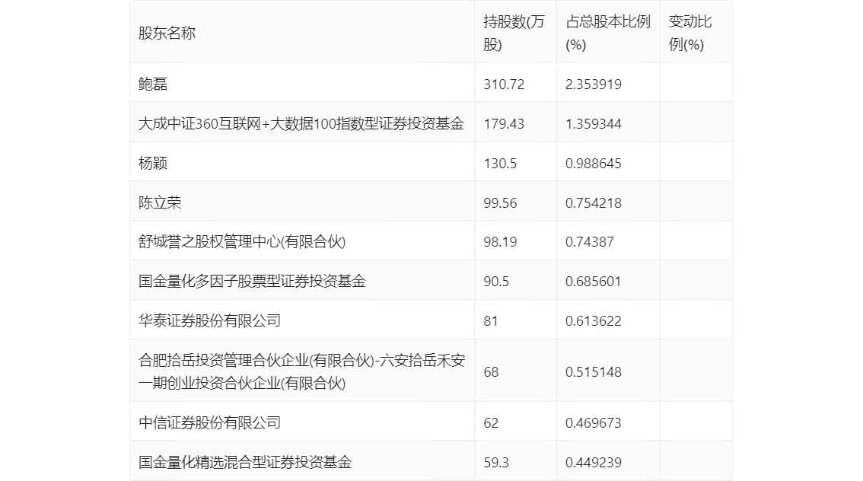Viewport: 863px width, 481px height.
Task: Click the 变动比例(%) column header
Action: (x=690, y=33)
